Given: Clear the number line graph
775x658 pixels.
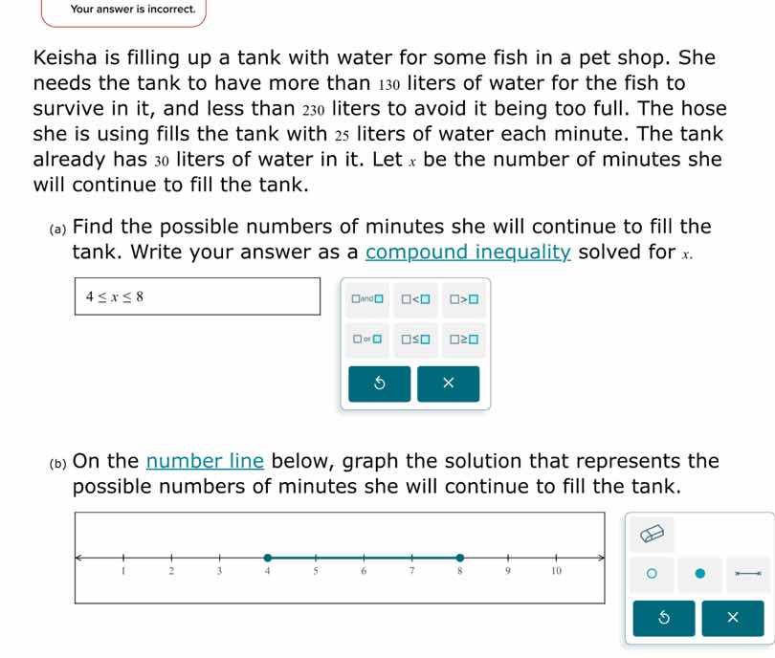Looking at the screenshot, I should (x=732, y=619).
